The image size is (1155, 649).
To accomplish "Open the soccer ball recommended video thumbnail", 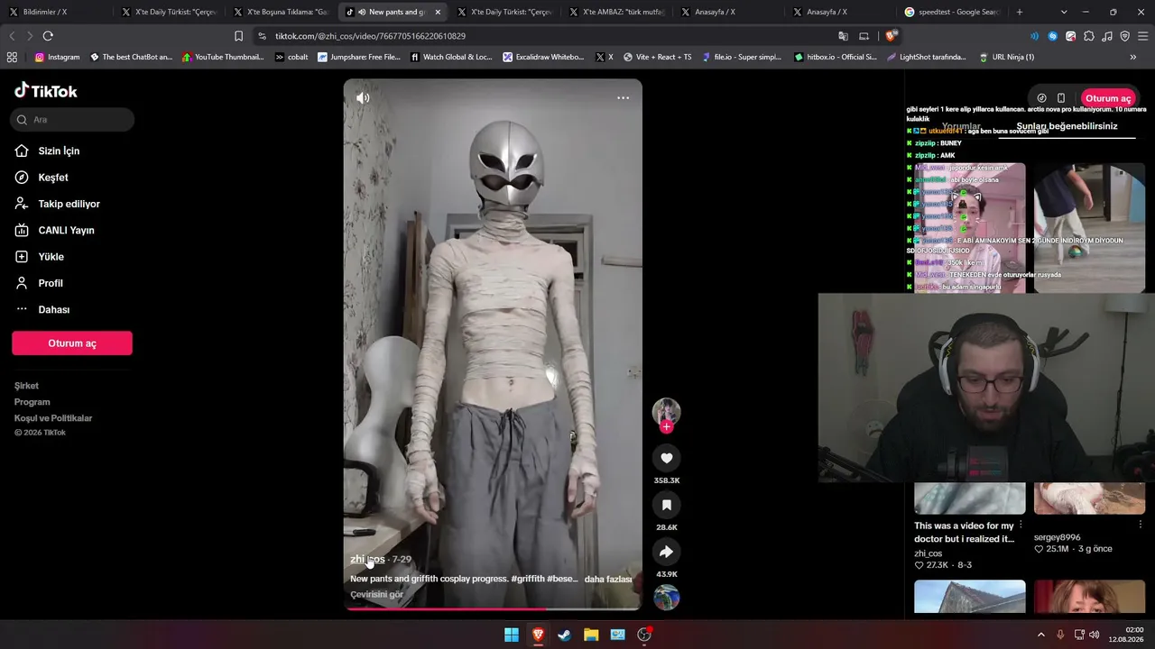I will 1089,228.
